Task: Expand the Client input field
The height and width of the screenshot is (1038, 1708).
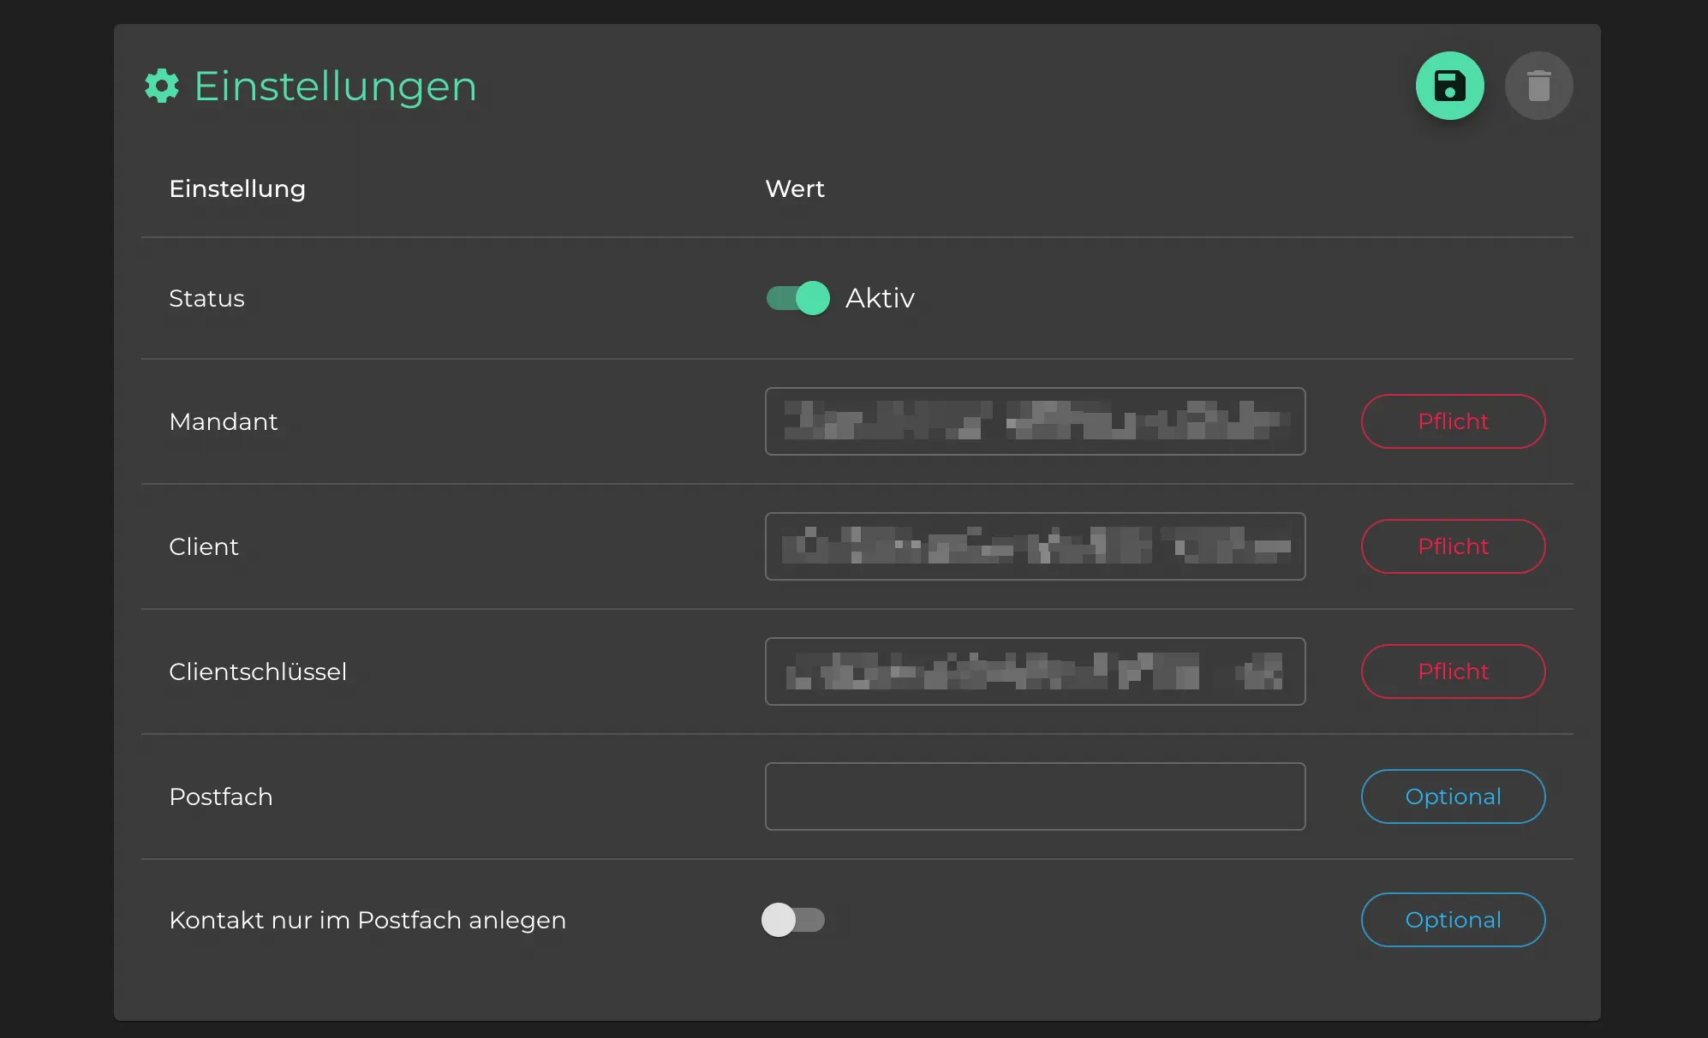Action: point(1035,546)
